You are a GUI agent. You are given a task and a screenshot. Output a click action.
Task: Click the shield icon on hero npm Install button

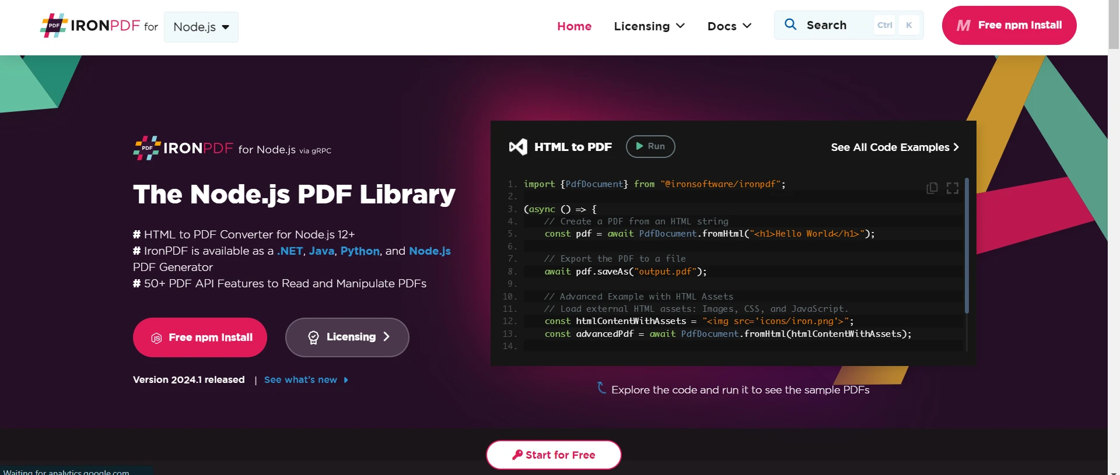click(156, 338)
